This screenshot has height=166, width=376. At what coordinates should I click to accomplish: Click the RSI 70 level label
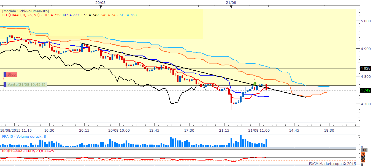(363, 154)
